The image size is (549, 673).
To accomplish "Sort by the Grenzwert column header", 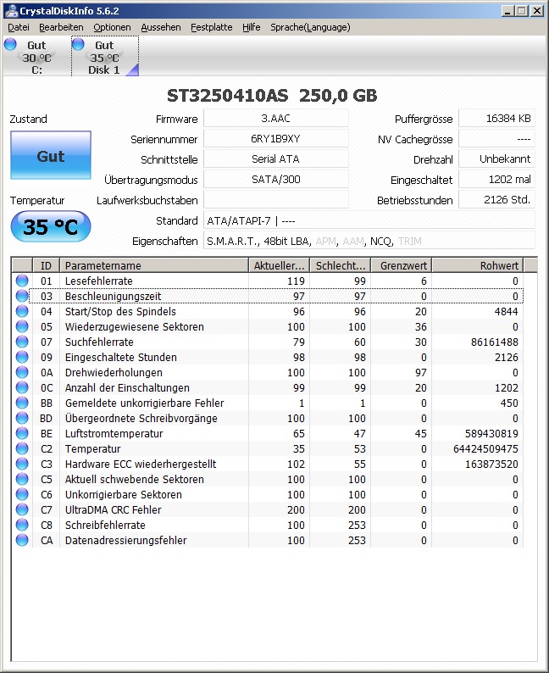I will (402, 265).
